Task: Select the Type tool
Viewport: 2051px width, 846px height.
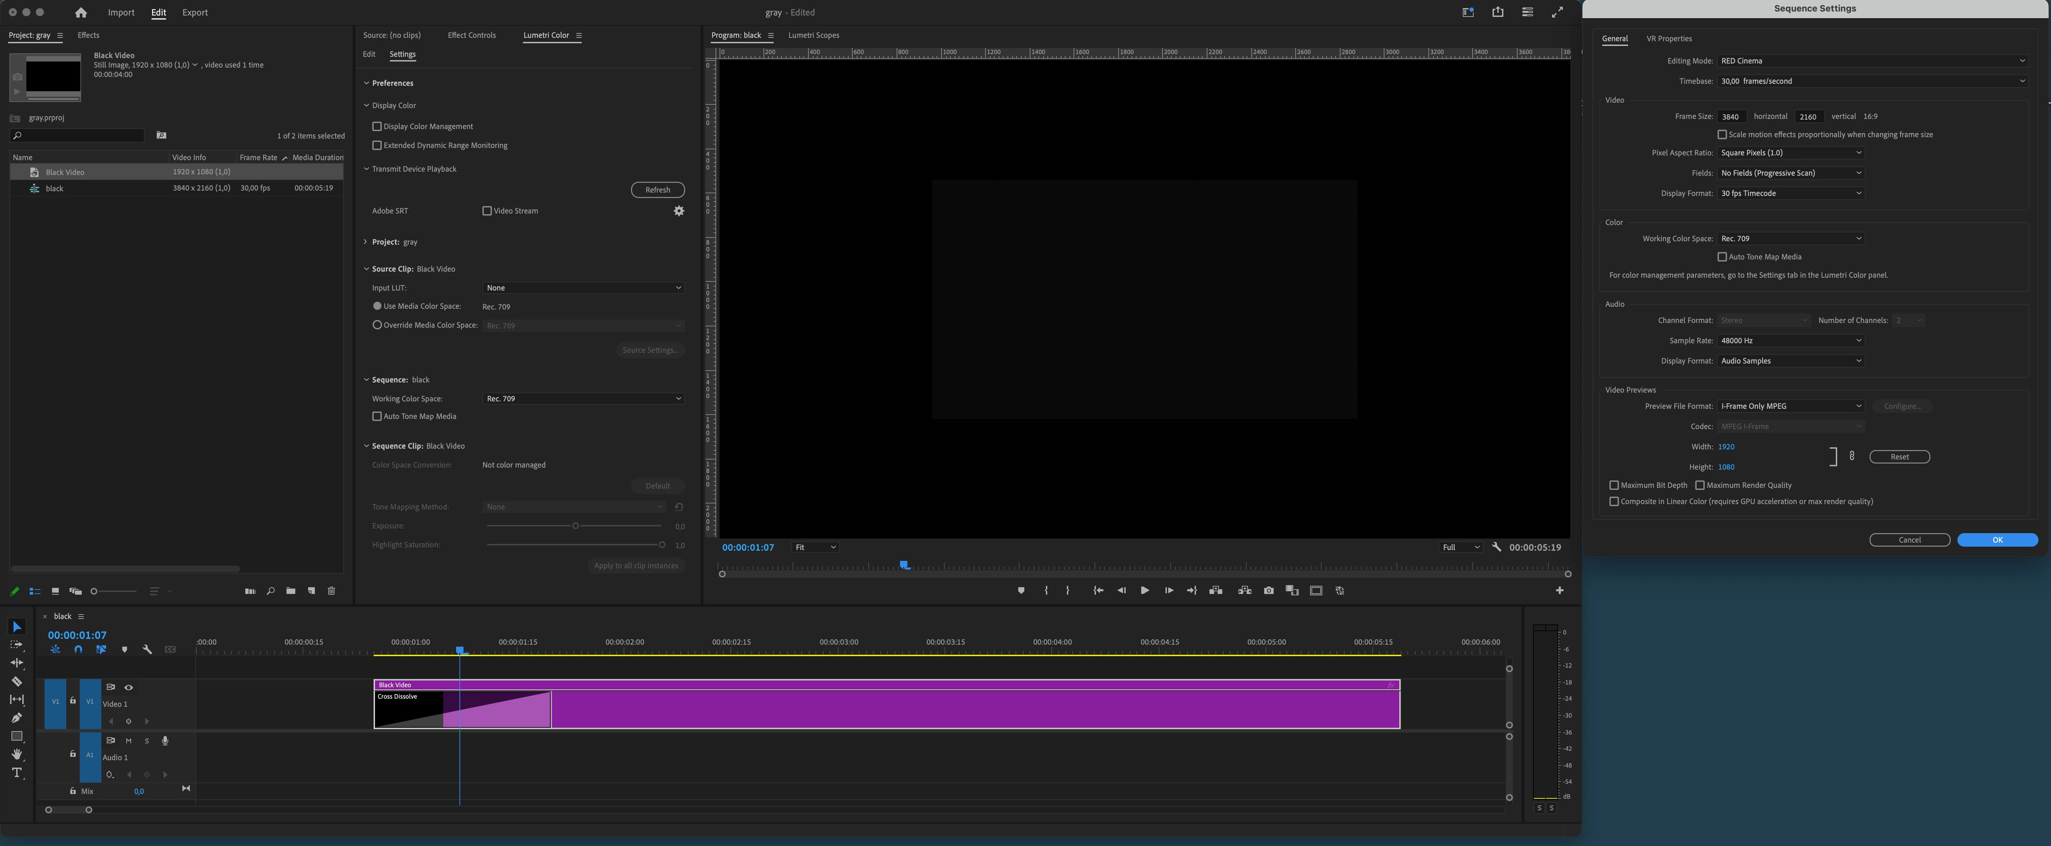Action: coord(17,773)
